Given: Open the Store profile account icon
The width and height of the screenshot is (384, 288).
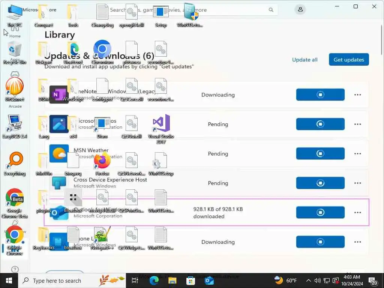Looking at the screenshot, I should coord(300,10).
